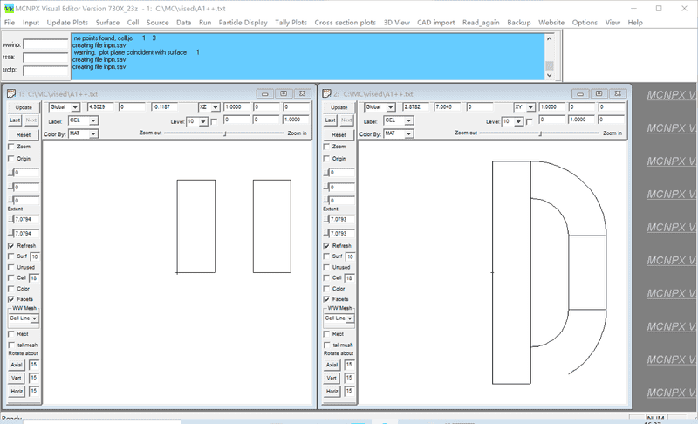Click the document icon of plot window 2
Screen dimensions: 698x424
pos(326,92)
